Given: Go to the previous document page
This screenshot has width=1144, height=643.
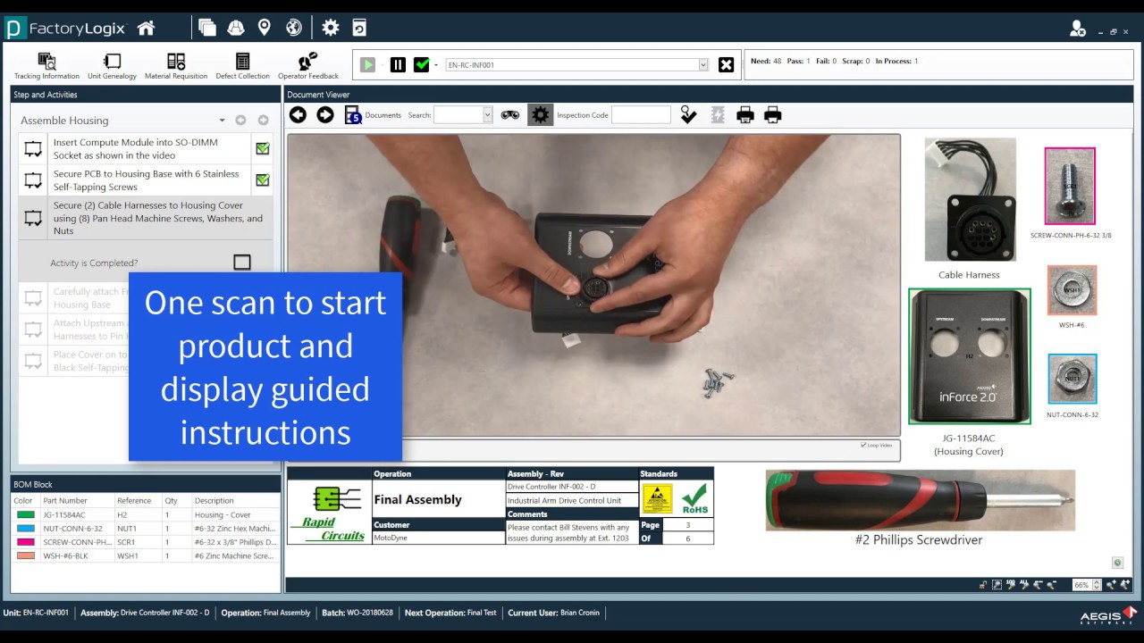Looking at the screenshot, I should point(298,114).
